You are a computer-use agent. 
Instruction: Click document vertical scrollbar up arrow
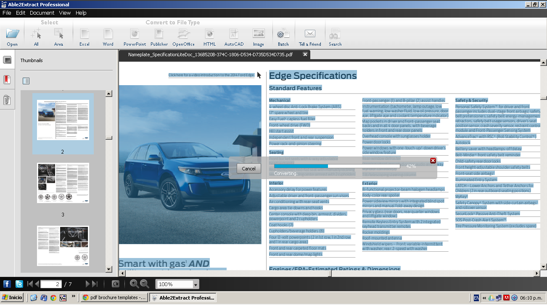[x=543, y=63]
